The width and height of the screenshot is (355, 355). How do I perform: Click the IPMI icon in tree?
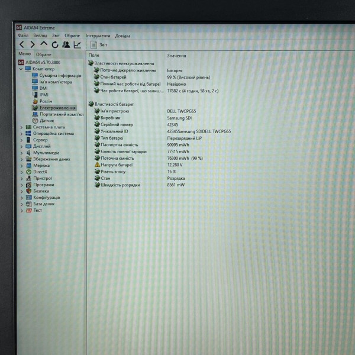35,95
